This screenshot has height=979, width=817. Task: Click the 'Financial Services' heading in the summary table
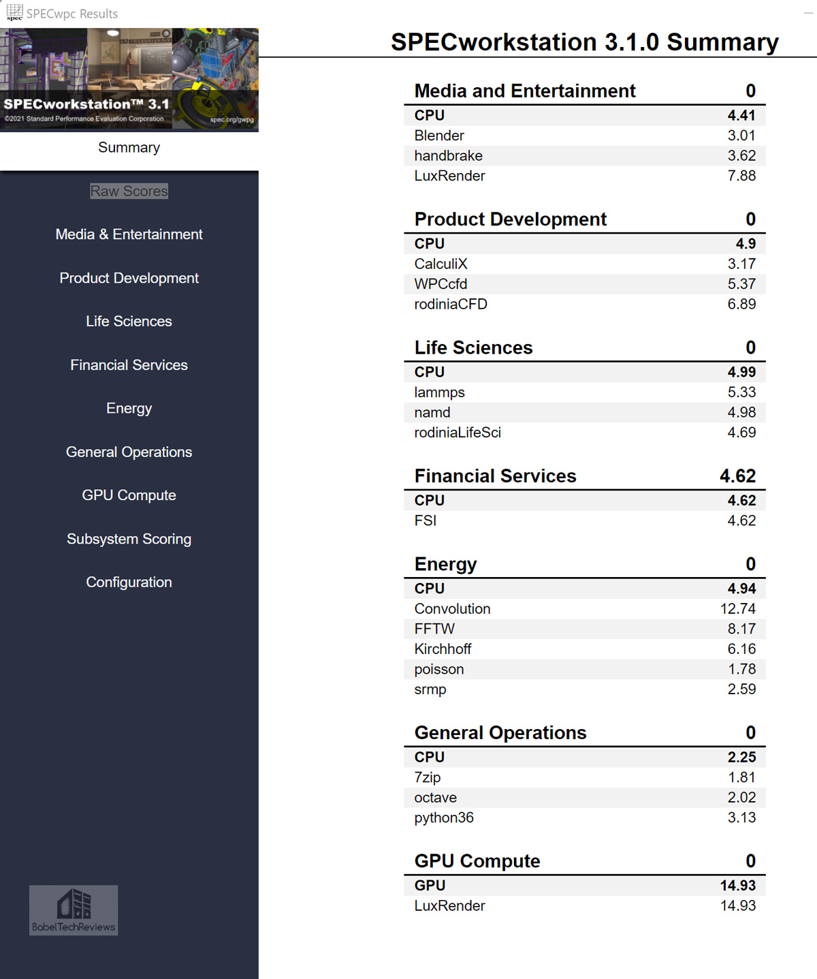pyautogui.click(x=496, y=476)
